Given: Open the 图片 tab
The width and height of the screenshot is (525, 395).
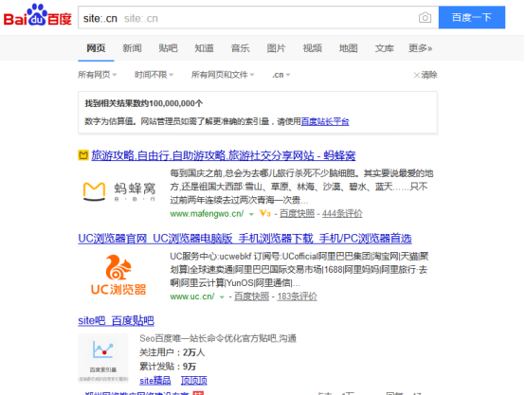Looking at the screenshot, I should click(276, 48).
